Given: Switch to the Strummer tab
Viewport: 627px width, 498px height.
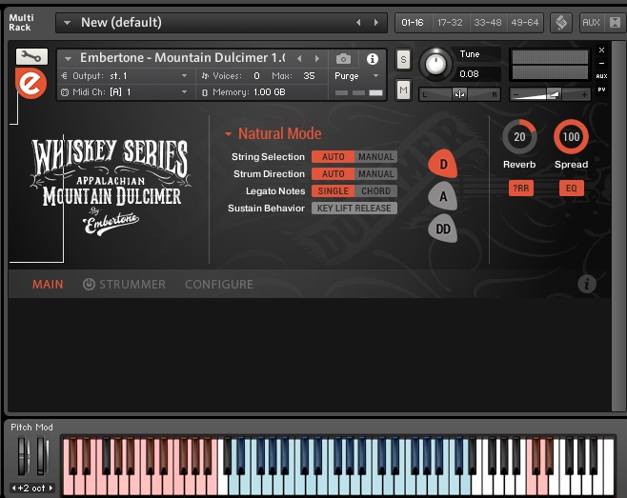Looking at the screenshot, I should pyautogui.click(x=124, y=284).
